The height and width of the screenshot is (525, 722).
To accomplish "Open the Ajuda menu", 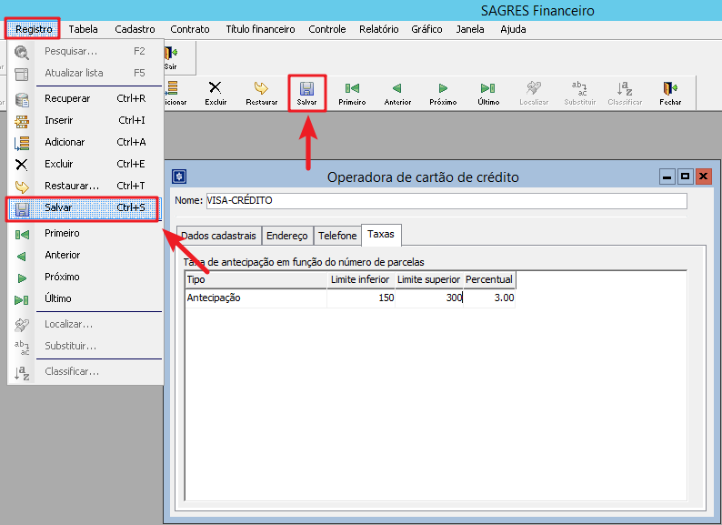I will tap(513, 29).
